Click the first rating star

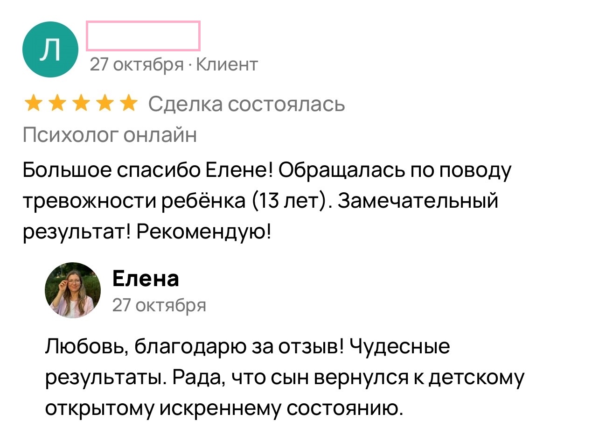(33, 104)
